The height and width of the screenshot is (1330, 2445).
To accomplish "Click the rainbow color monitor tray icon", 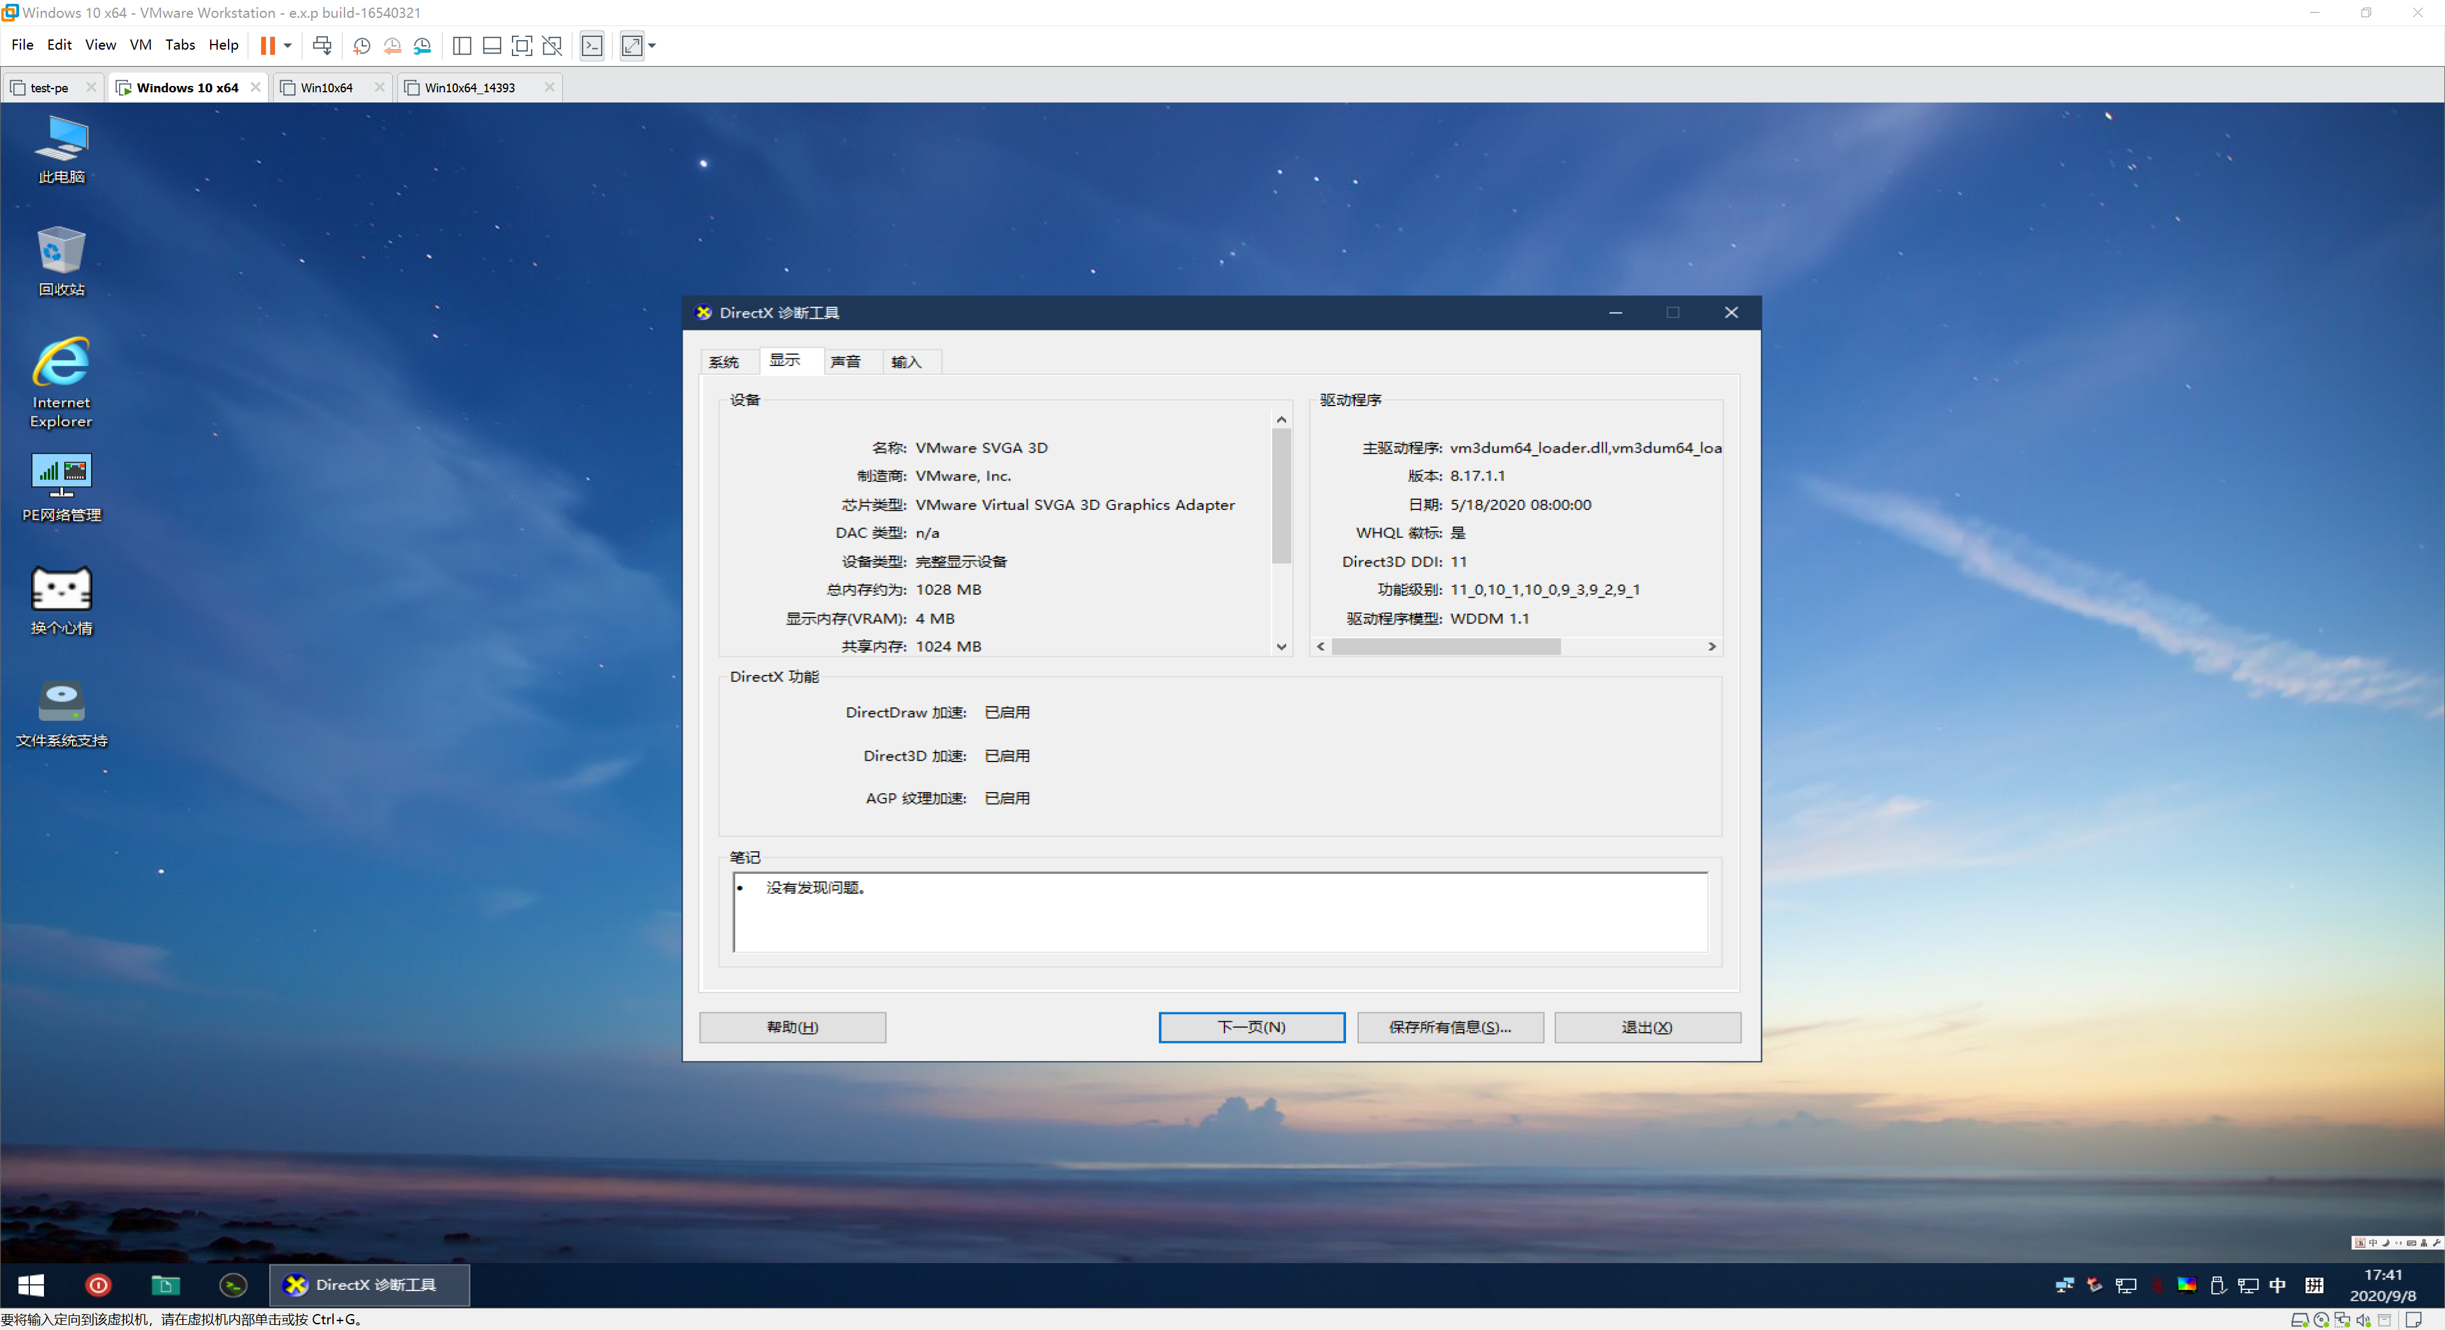I will pyautogui.click(x=2187, y=1285).
